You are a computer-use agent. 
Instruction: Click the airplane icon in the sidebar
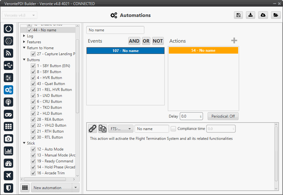pyautogui.click(x=8, y=176)
